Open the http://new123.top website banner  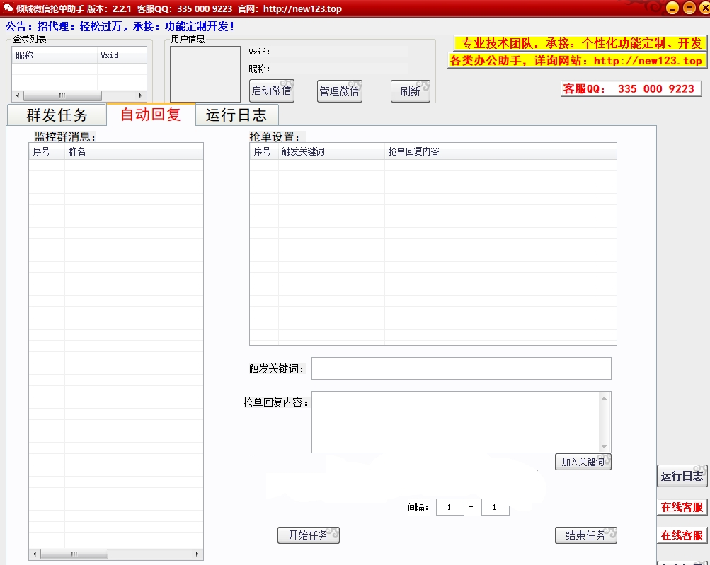click(x=578, y=60)
